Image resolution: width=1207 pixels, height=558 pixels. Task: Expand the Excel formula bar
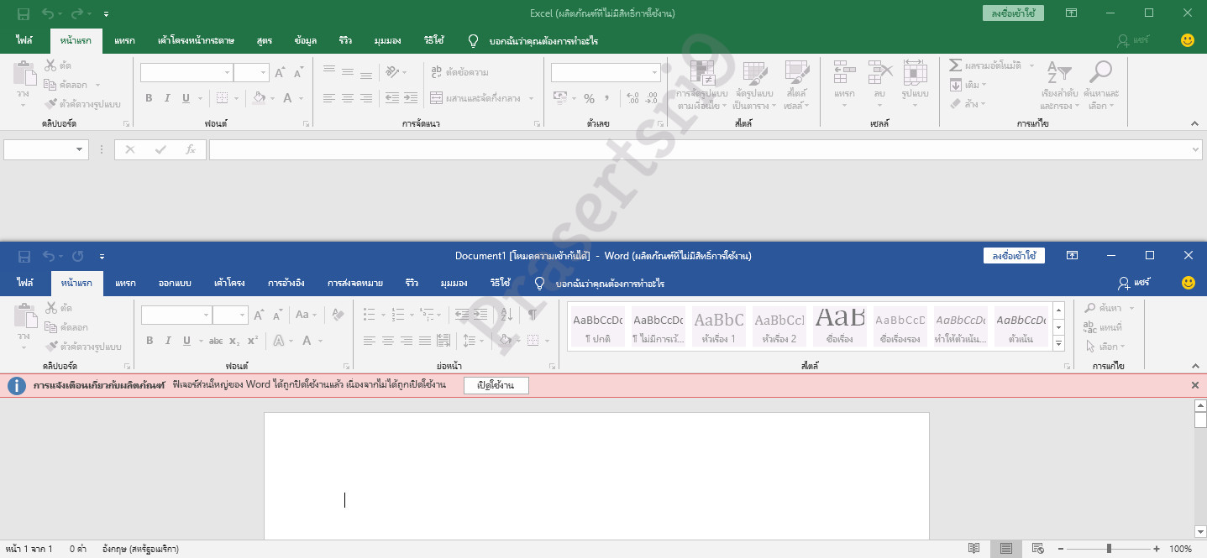coord(1196,149)
